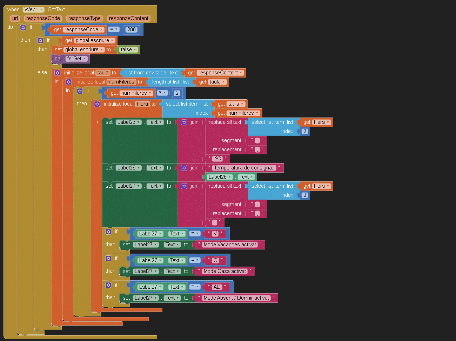Open the variable dropdown on 'get responseContent'
The width and height of the screenshot is (456, 341).
pyautogui.click(x=241, y=73)
